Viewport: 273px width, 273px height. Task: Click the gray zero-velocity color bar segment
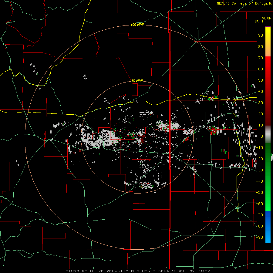268,134
